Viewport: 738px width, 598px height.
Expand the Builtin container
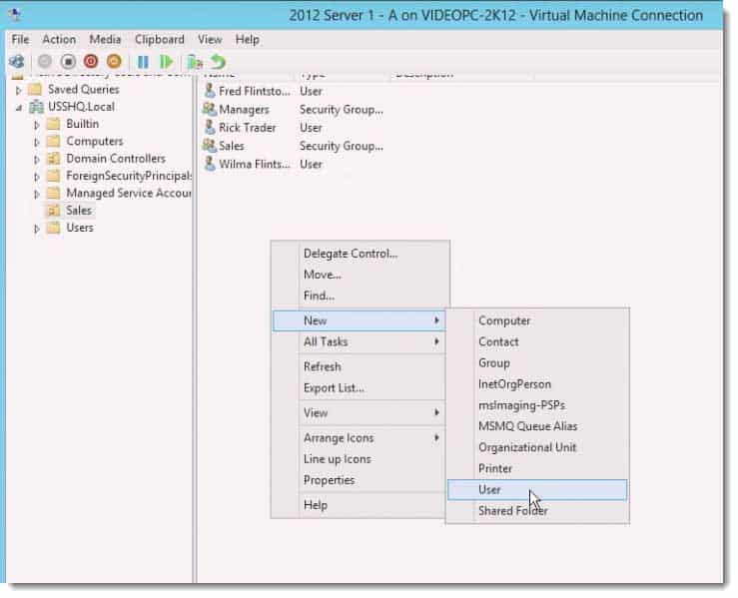37,125
